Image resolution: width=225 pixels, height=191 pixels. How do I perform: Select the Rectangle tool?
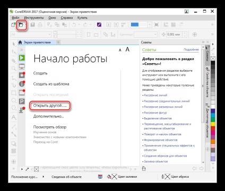click(14, 93)
